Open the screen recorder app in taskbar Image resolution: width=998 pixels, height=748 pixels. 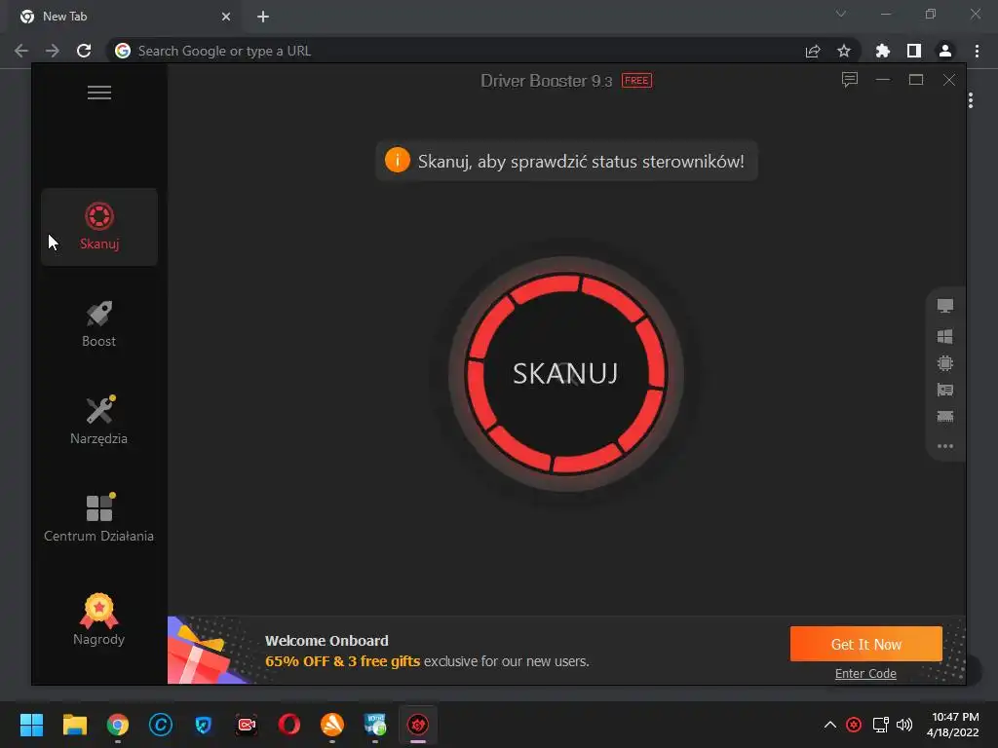tap(247, 725)
